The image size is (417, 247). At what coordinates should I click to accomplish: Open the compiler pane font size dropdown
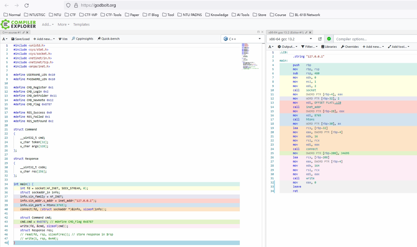271,47
